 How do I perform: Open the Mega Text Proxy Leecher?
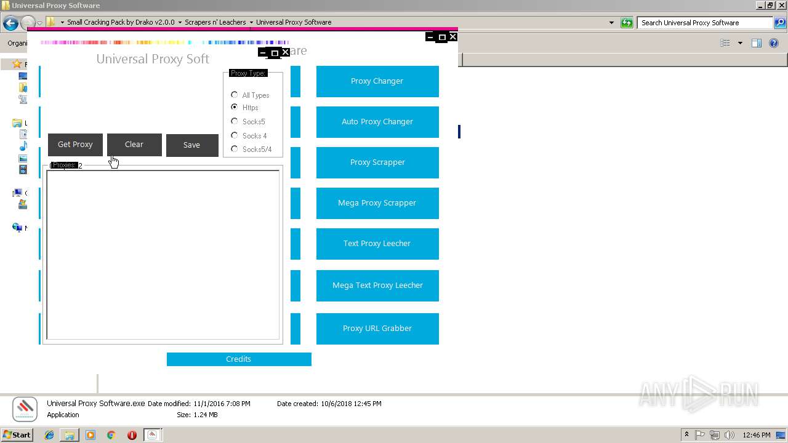click(x=377, y=285)
